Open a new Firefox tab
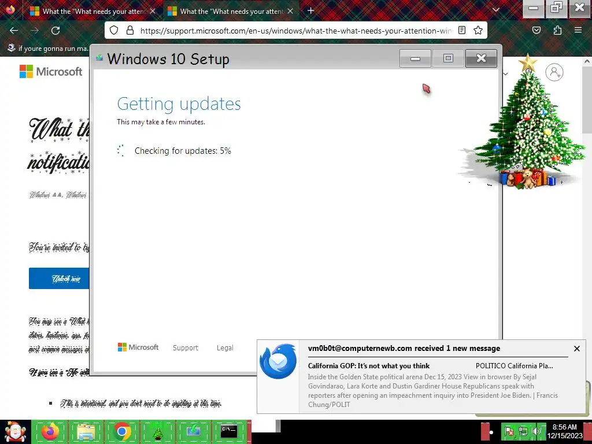592x444 pixels. pyautogui.click(x=310, y=10)
